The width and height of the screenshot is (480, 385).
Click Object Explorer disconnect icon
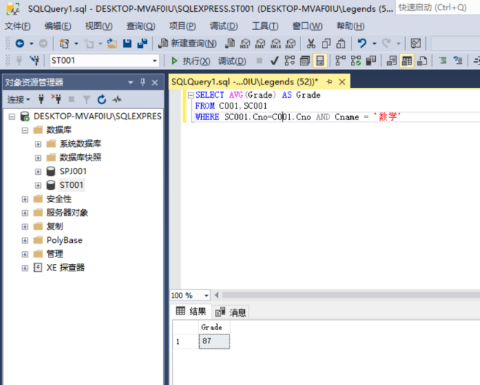tap(56, 99)
